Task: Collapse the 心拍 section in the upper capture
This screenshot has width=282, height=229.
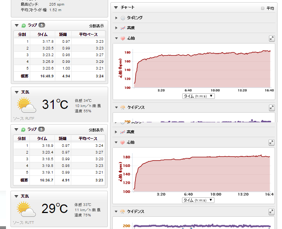Action: (116, 38)
